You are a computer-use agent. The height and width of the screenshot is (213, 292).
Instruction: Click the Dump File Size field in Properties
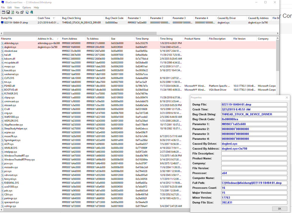click(254, 202)
